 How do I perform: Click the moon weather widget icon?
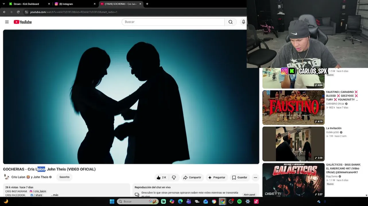click(x=6, y=201)
